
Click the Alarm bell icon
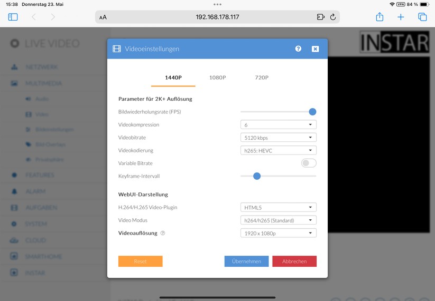point(14,191)
